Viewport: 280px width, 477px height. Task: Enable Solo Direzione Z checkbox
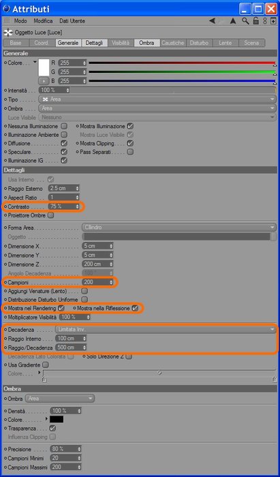(129, 356)
